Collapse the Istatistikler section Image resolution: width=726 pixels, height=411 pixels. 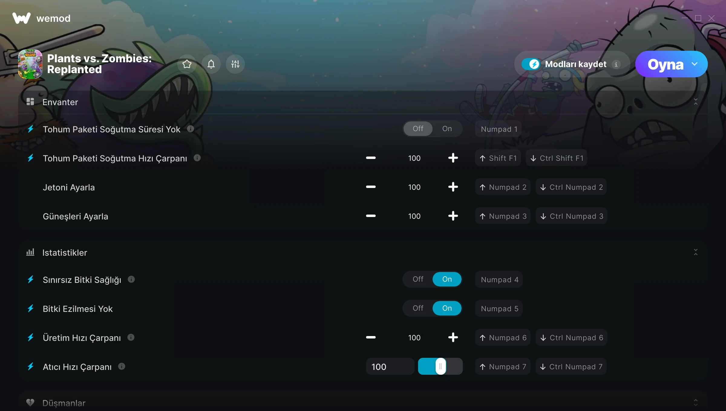pos(696,252)
